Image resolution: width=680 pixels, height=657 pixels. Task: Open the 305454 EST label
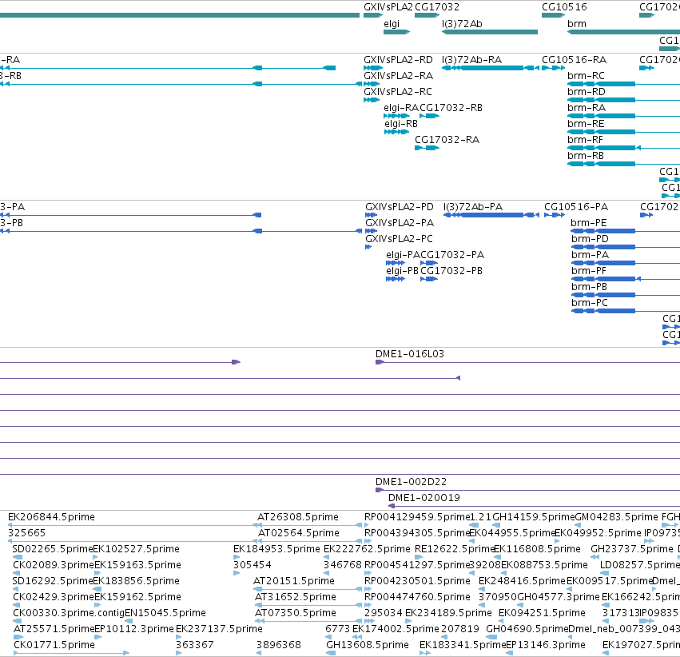[x=252, y=565]
